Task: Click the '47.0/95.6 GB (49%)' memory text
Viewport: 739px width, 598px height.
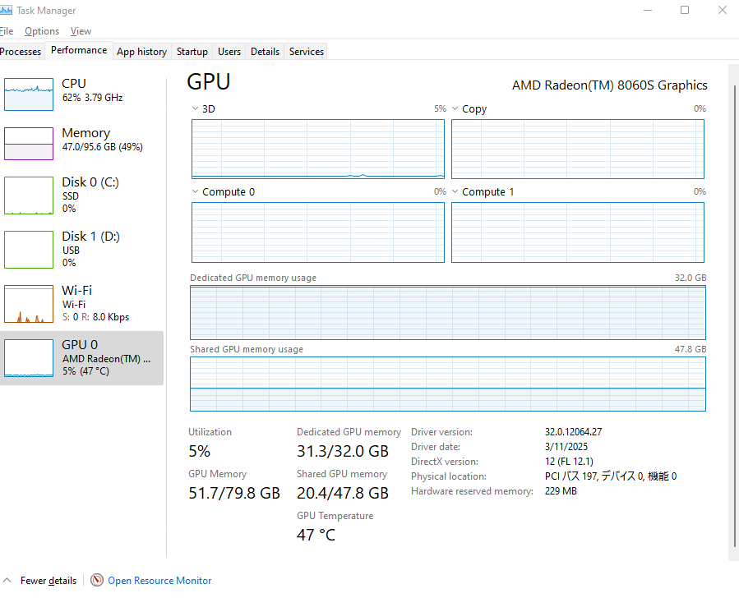Action: click(102, 147)
